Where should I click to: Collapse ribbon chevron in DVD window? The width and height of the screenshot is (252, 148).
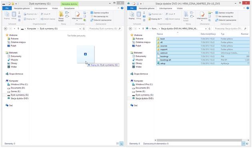[244, 8]
